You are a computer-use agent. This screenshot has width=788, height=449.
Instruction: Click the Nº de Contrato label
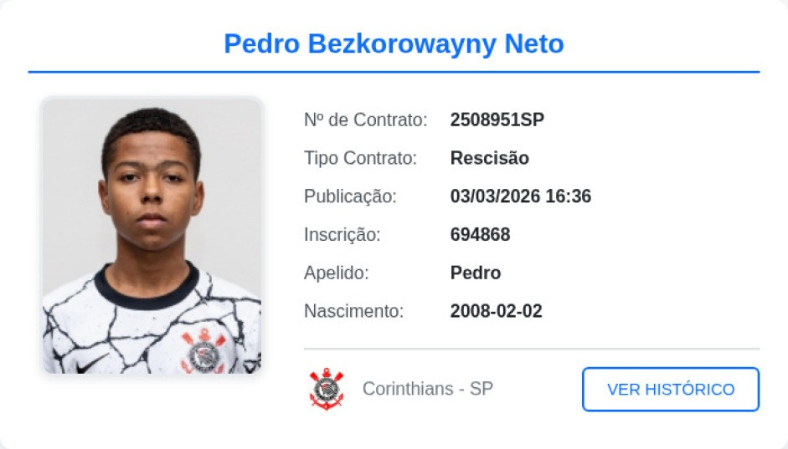tap(365, 120)
